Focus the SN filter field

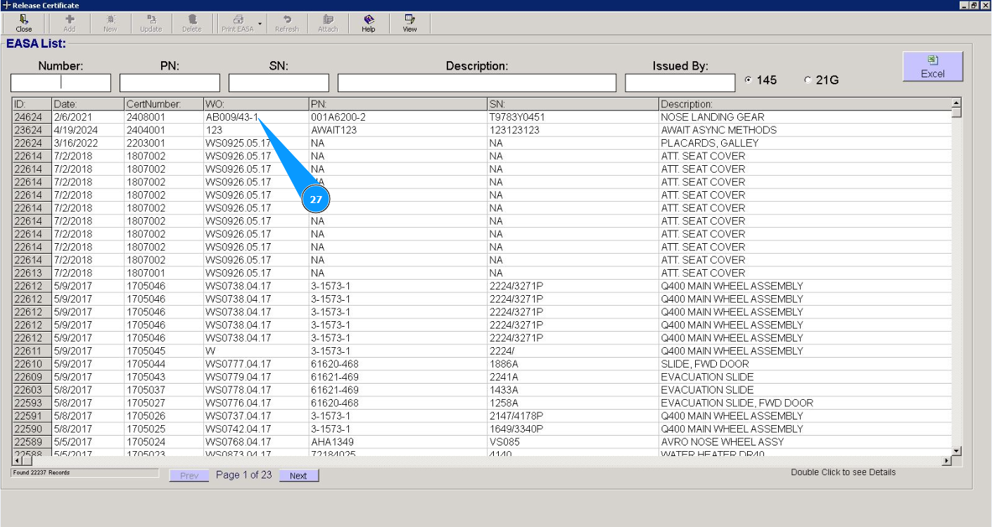[x=279, y=83]
